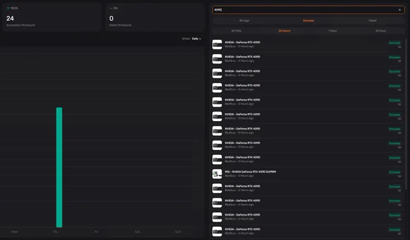Click Success badge on 3 Hours ago row
410x240 pixels.
pyautogui.click(x=394, y=43)
